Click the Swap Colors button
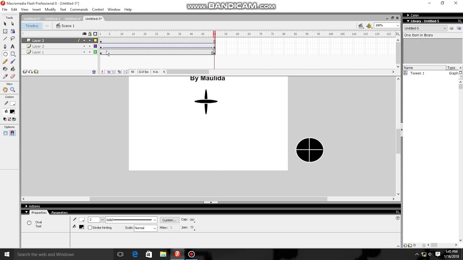463x260 pixels. coord(14,119)
